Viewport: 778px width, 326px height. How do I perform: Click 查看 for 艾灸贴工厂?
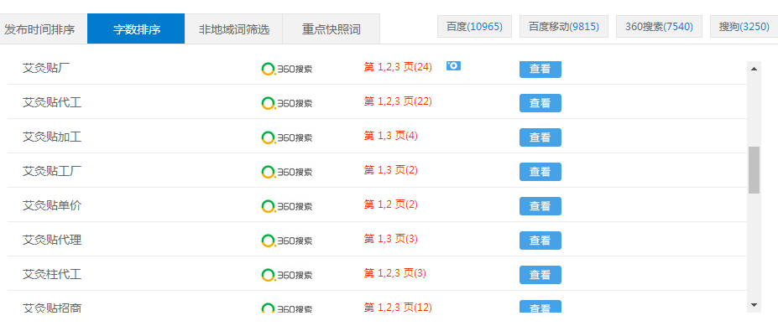540,172
